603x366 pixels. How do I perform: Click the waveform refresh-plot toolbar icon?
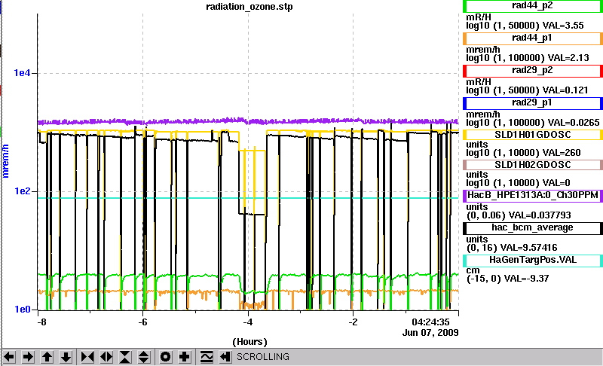[x=207, y=357]
